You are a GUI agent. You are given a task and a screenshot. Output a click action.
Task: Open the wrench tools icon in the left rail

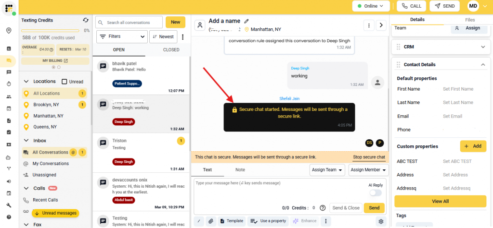tap(9, 205)
